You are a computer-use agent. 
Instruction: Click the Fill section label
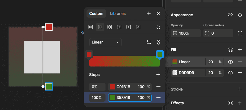click(173, 50)
